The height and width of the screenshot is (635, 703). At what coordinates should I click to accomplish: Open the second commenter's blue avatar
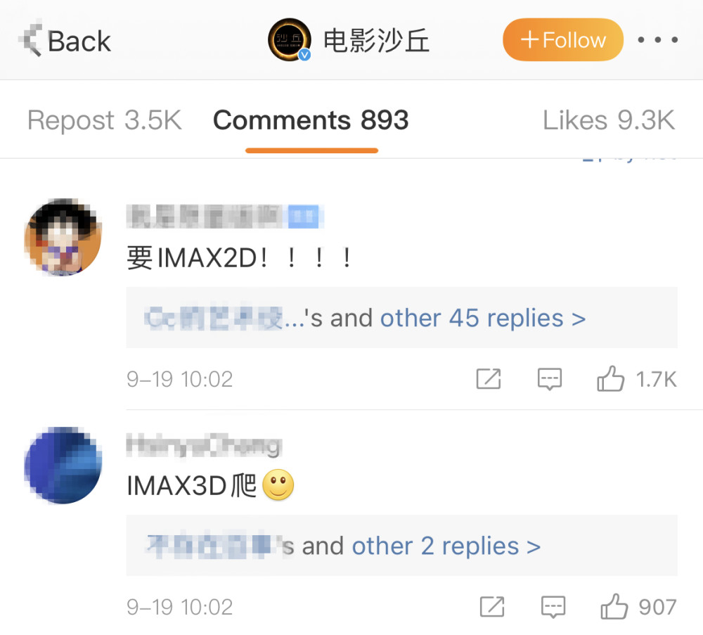pyautogui.click(x=63, y=465)
